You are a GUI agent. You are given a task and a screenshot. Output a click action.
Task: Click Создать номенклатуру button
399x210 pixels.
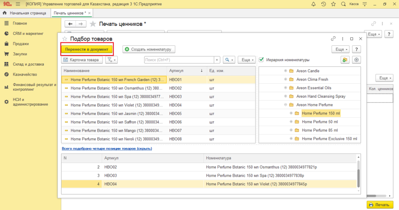(x=149, y=49)
